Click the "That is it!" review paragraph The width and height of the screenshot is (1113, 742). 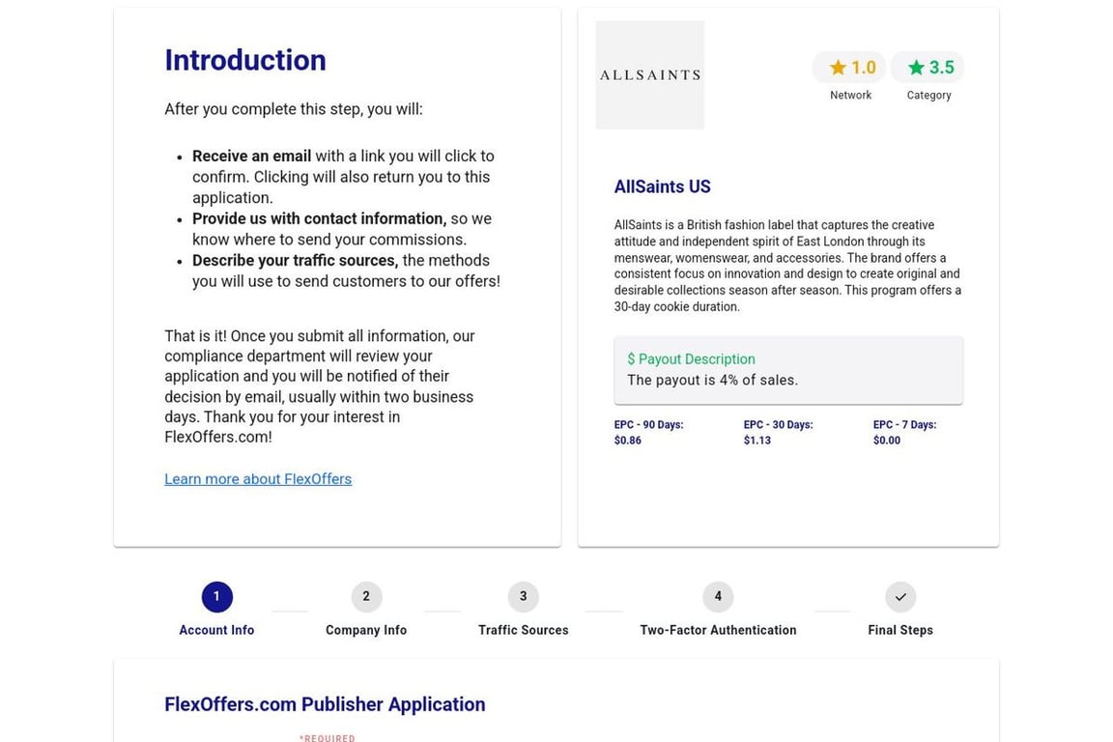(x=320, y=386)
